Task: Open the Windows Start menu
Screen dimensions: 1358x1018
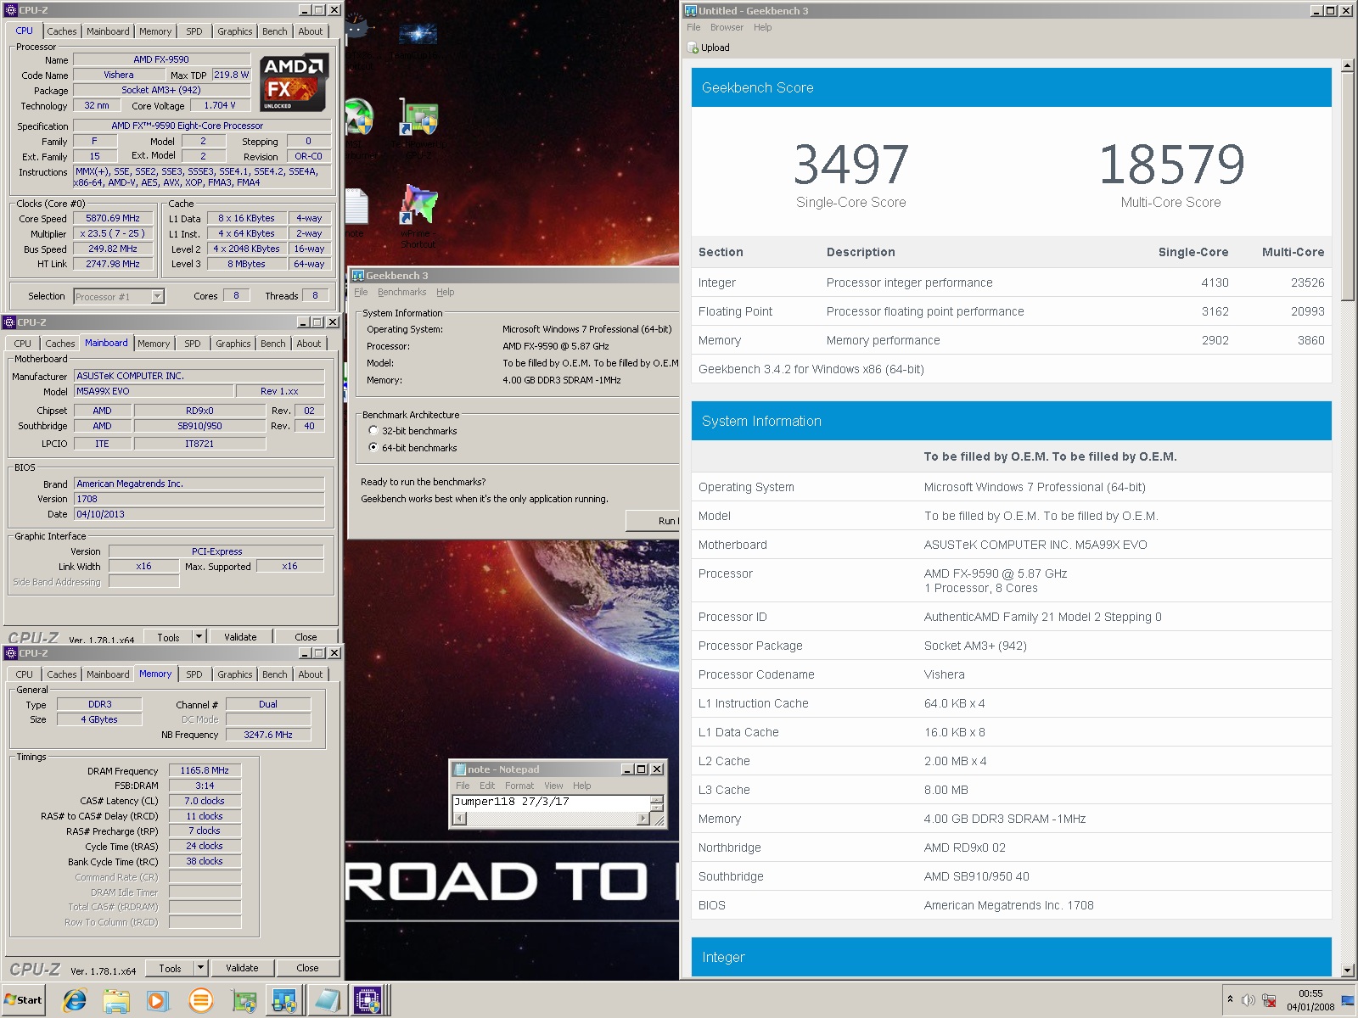Action: pos(23,1000)
